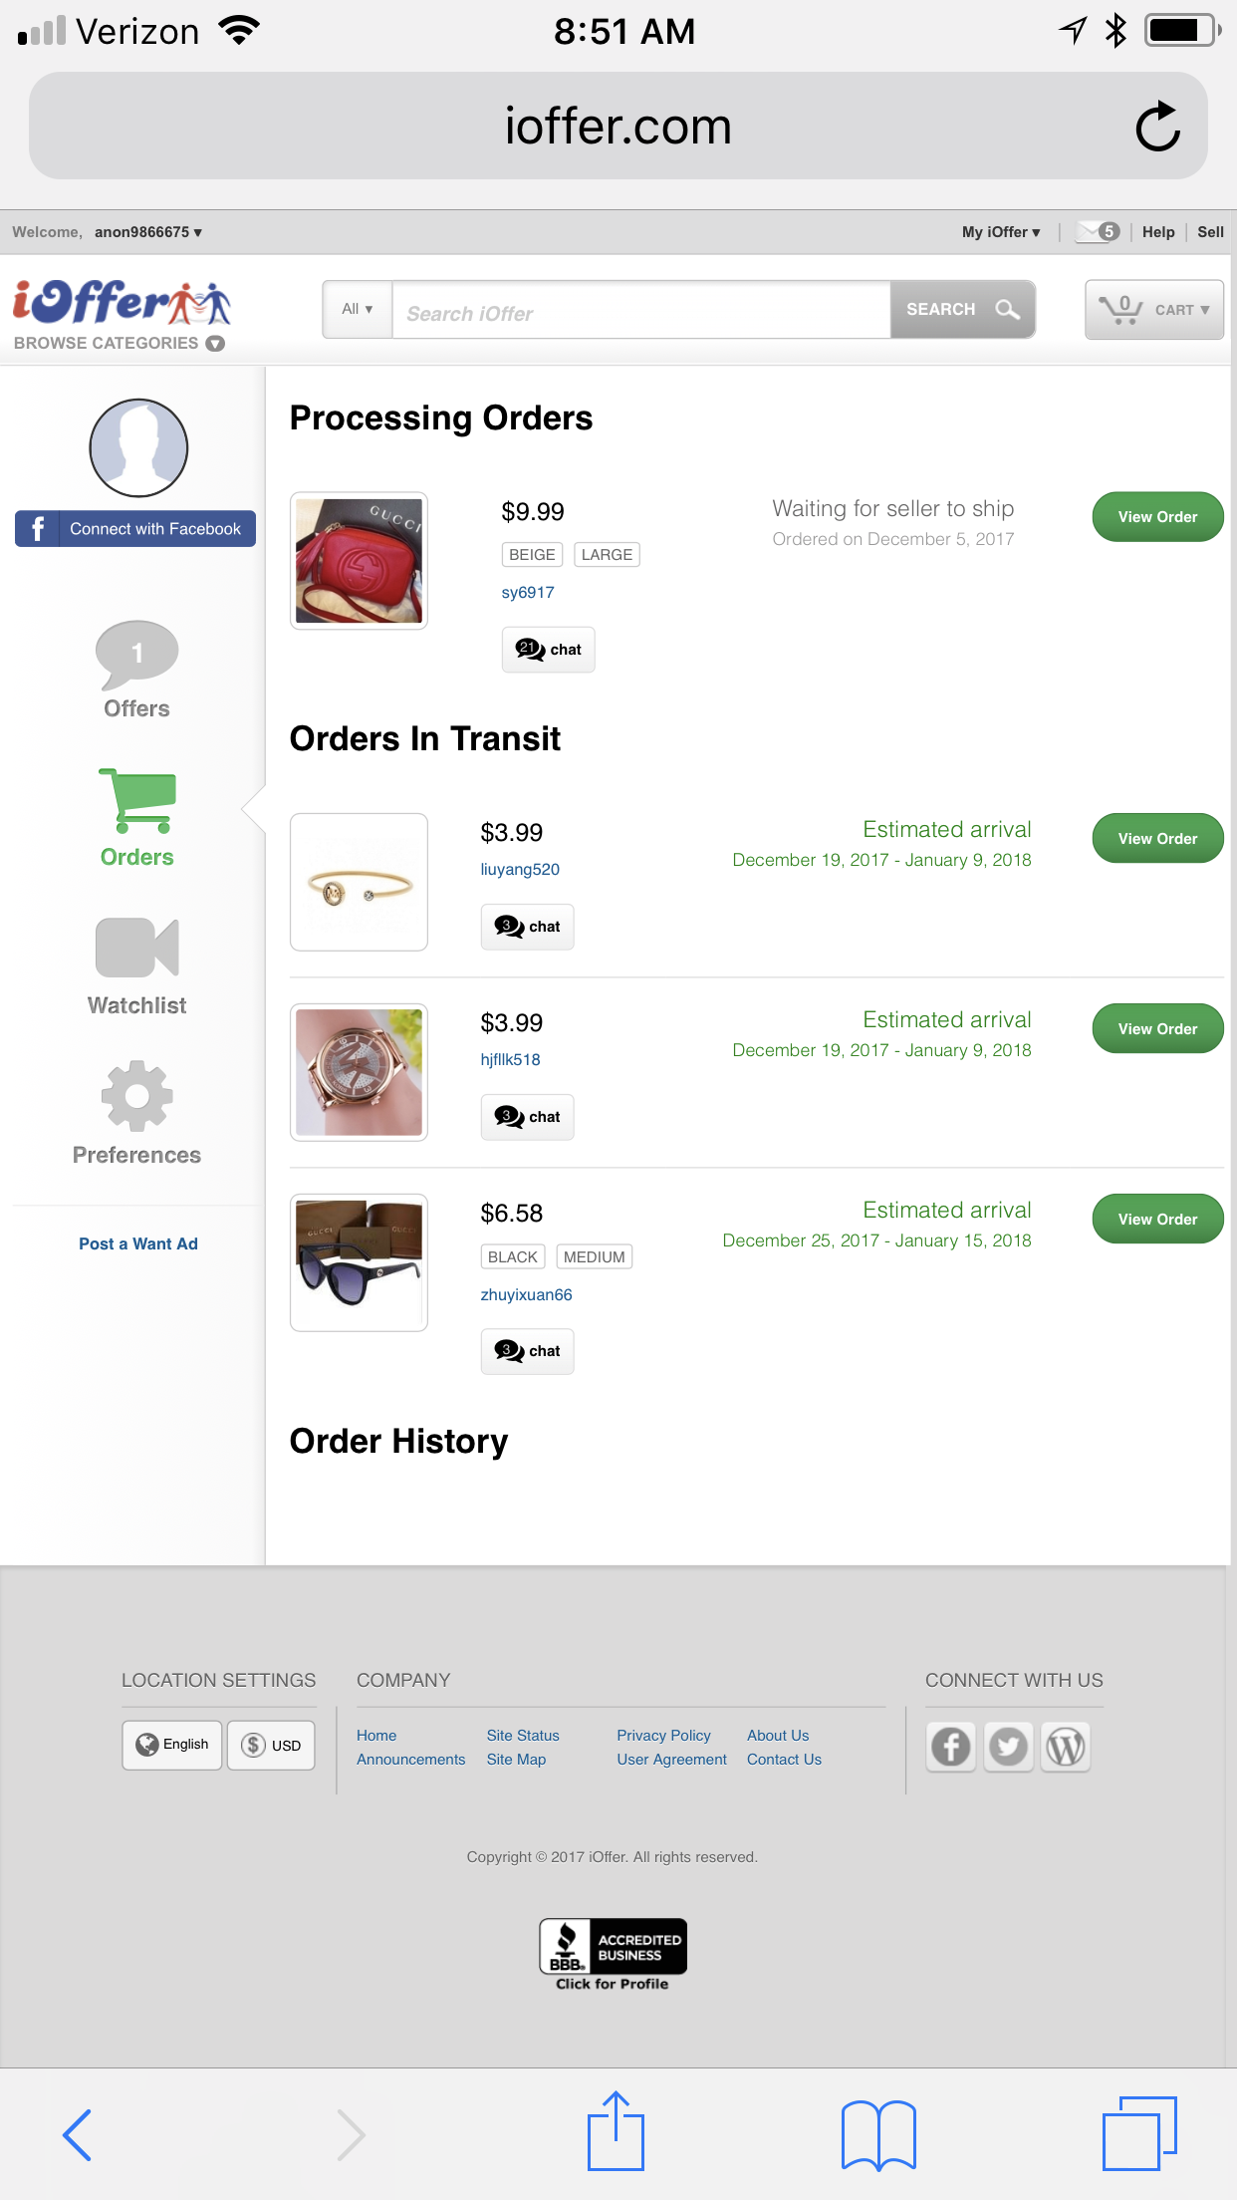The image size is (1237, 2200).
Task: Open Post a Want Ad link
Action: click(x=138, y=1243)
